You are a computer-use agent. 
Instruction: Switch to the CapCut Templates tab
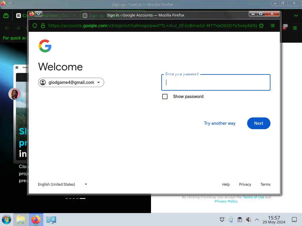point(46,16)
